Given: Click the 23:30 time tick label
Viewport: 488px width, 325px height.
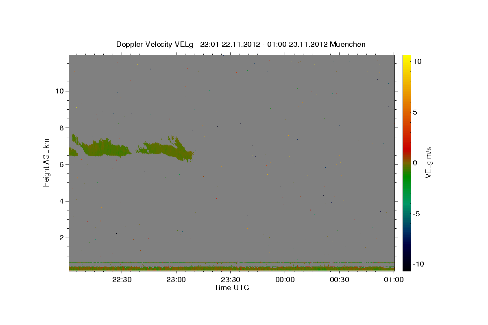Looking at the screenshot, I should tap(231, 279).
